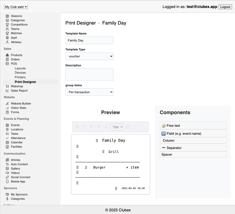The width and height of the screenshot is (235, 214).
Task: Click the Website Builder pencil icon
Action: [x=7, y=104]
